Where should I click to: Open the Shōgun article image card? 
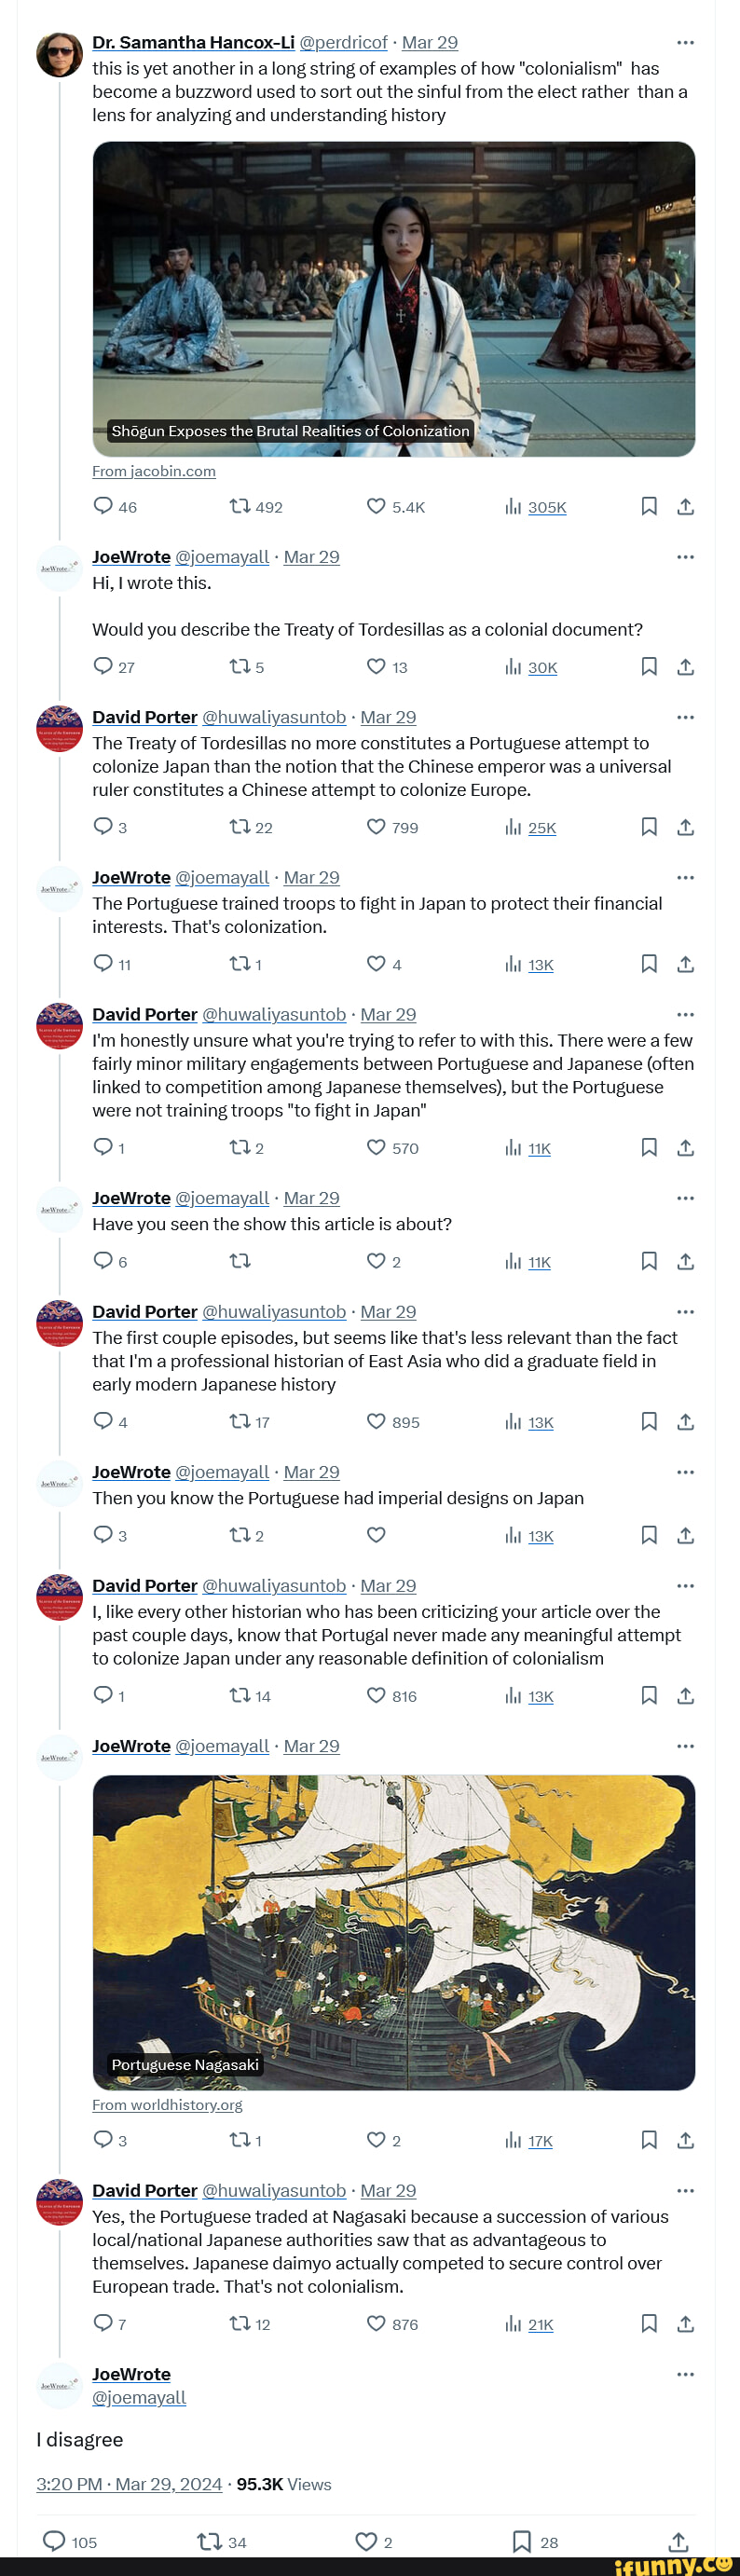(394, 299)
